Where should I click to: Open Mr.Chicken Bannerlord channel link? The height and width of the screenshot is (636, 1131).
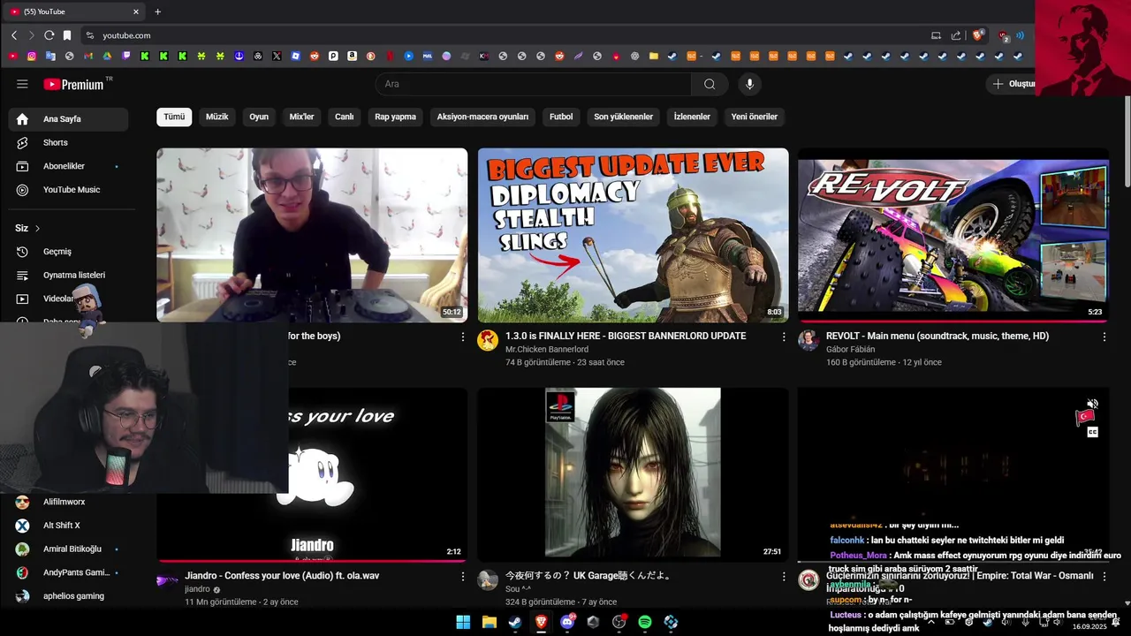(x=547, y=350)
